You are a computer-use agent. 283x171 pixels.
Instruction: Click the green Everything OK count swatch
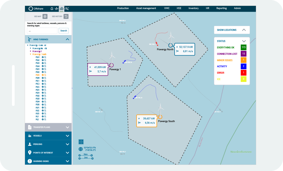pyautogui.click(x=243, y=48)
